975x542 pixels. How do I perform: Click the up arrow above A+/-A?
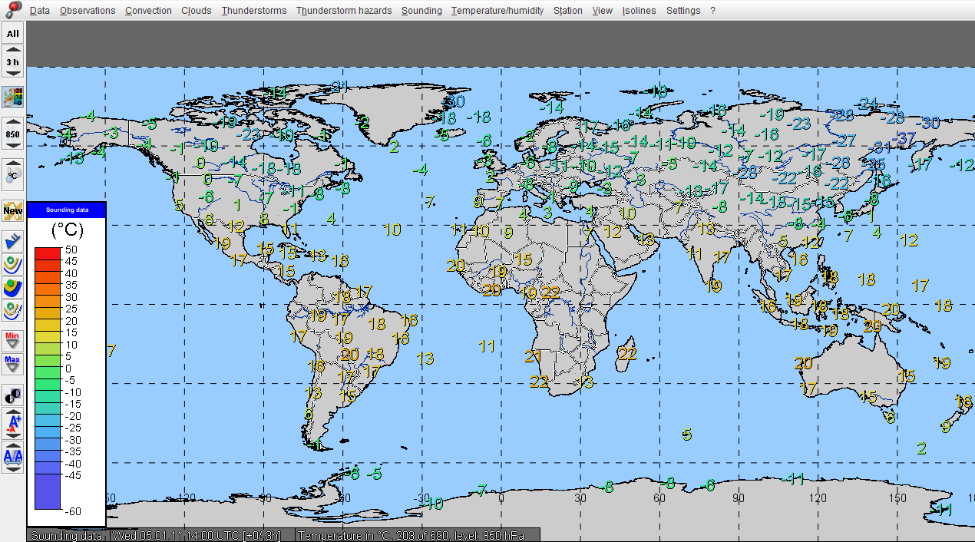pos(13,411)
